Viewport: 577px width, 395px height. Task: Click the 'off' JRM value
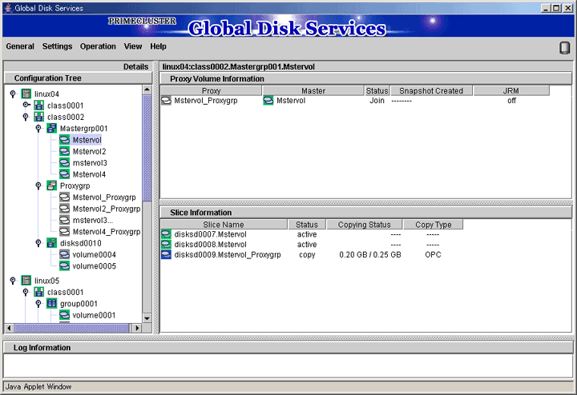[511, 101]
